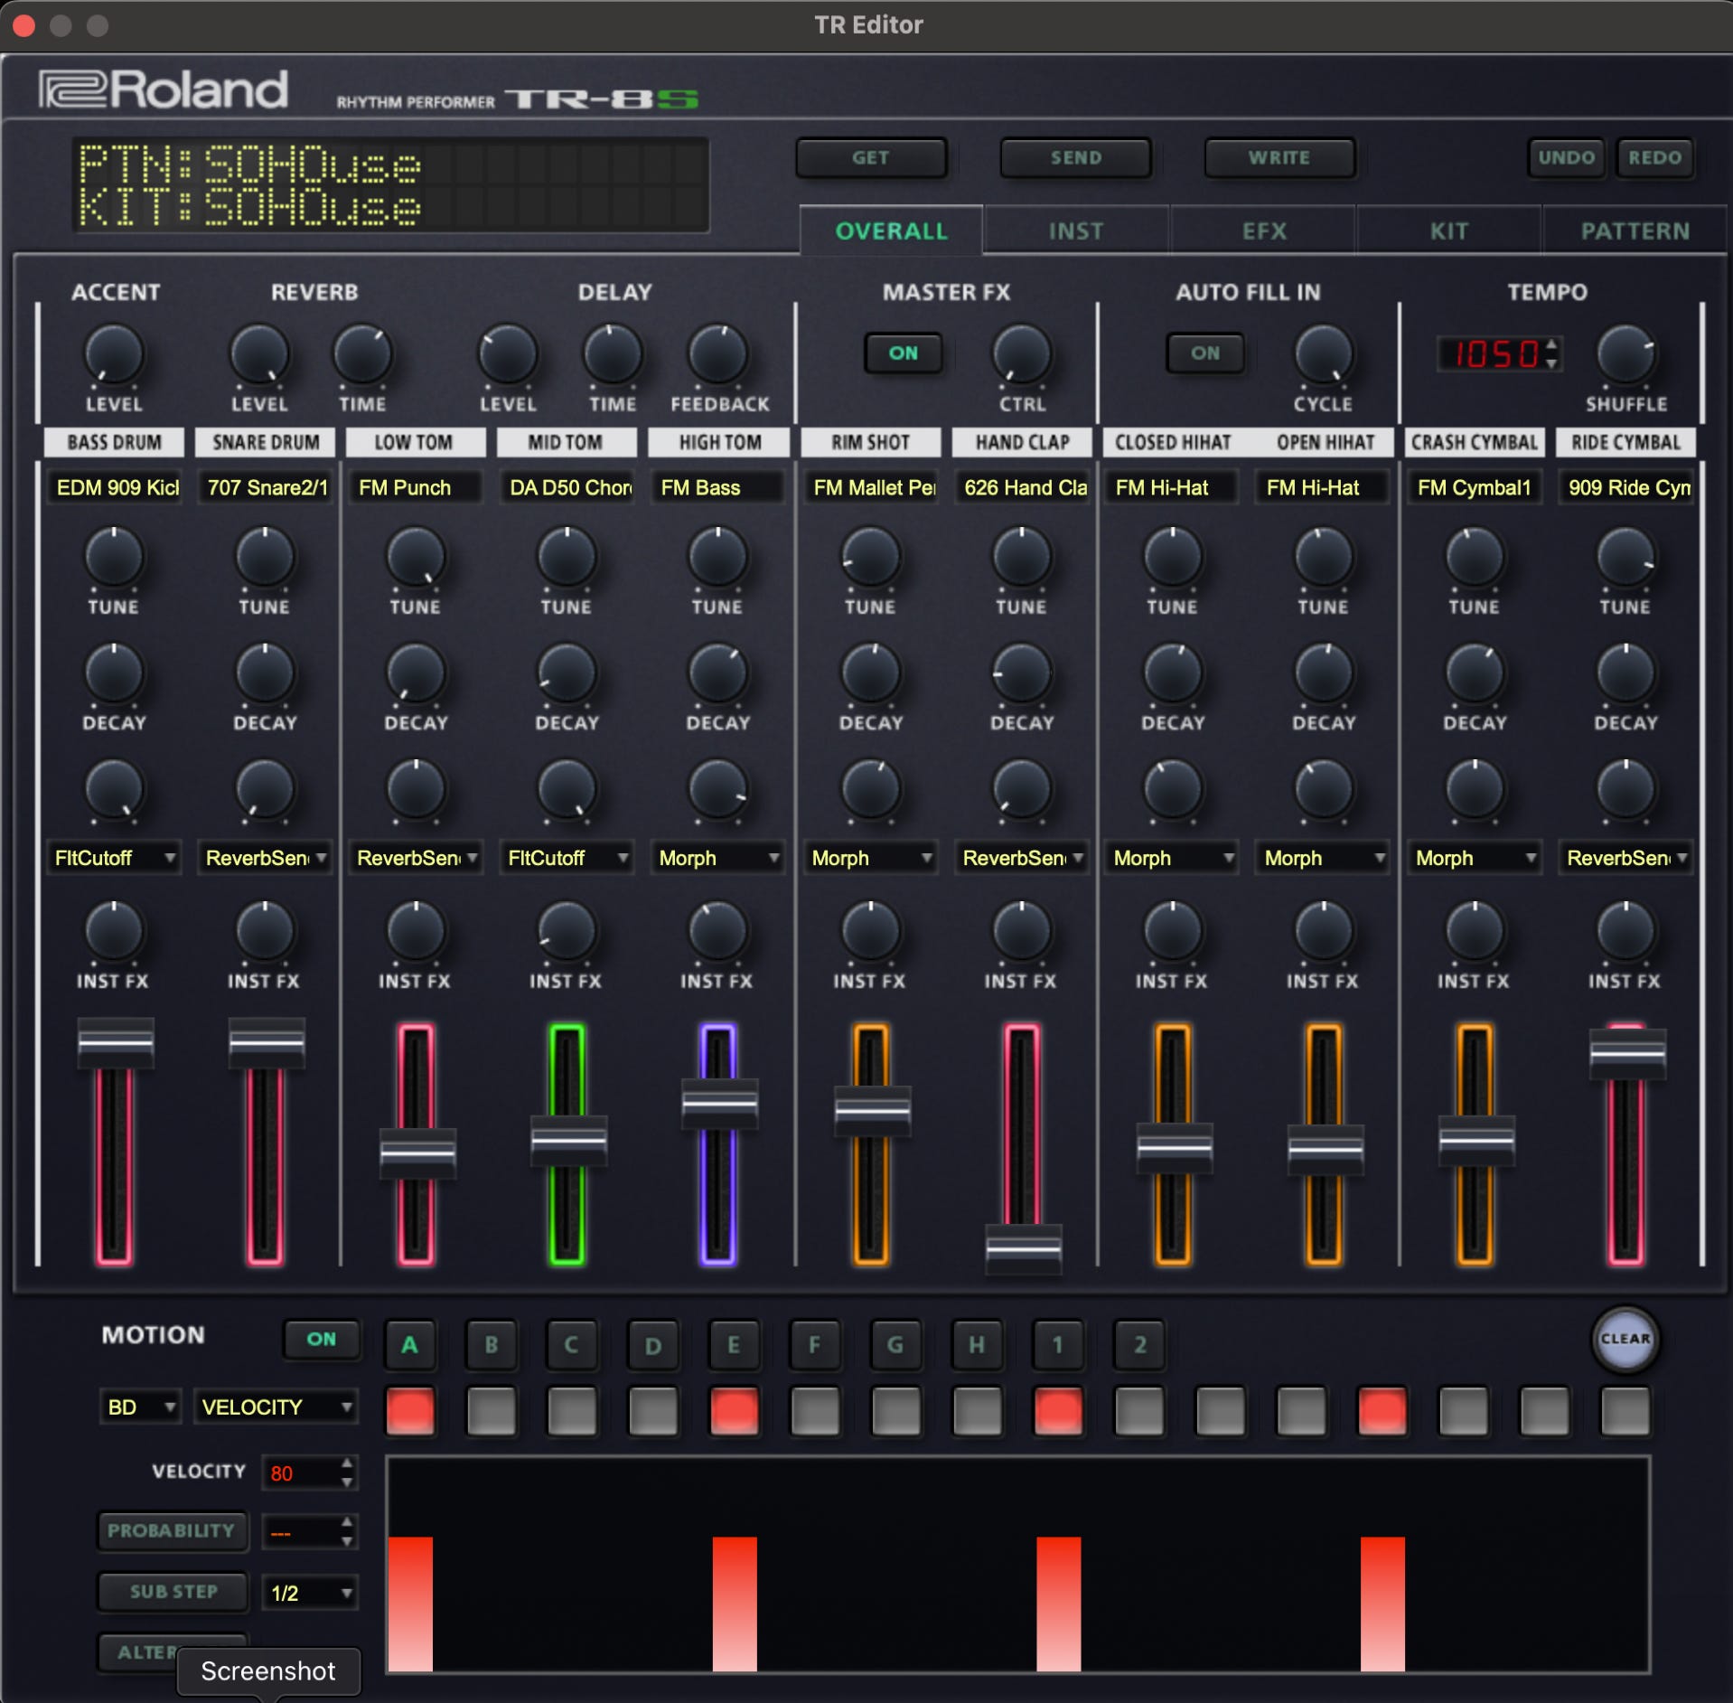Click the Closed Hihat TUNE knob
The height and width of the screenshot is (1703, 1733).
(x=1173, y=557)
